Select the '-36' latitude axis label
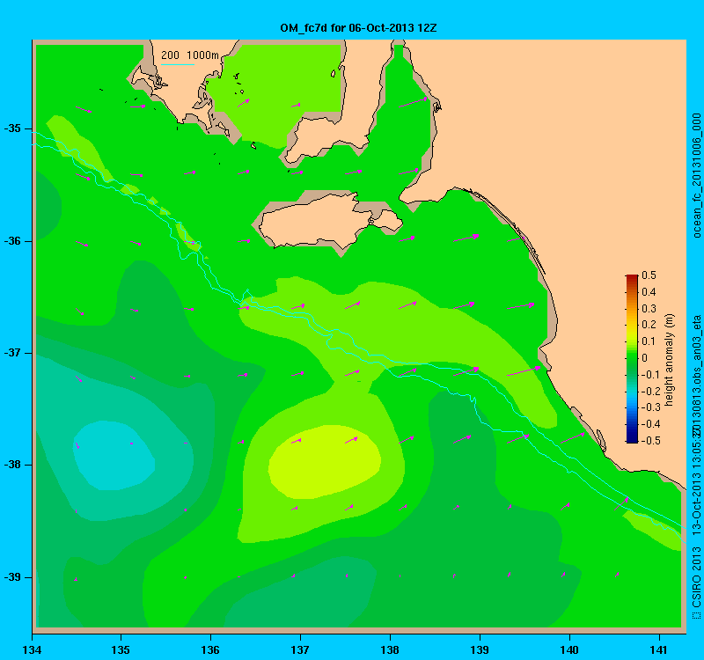This screenshot has height=660, width=704. [12, 241]
